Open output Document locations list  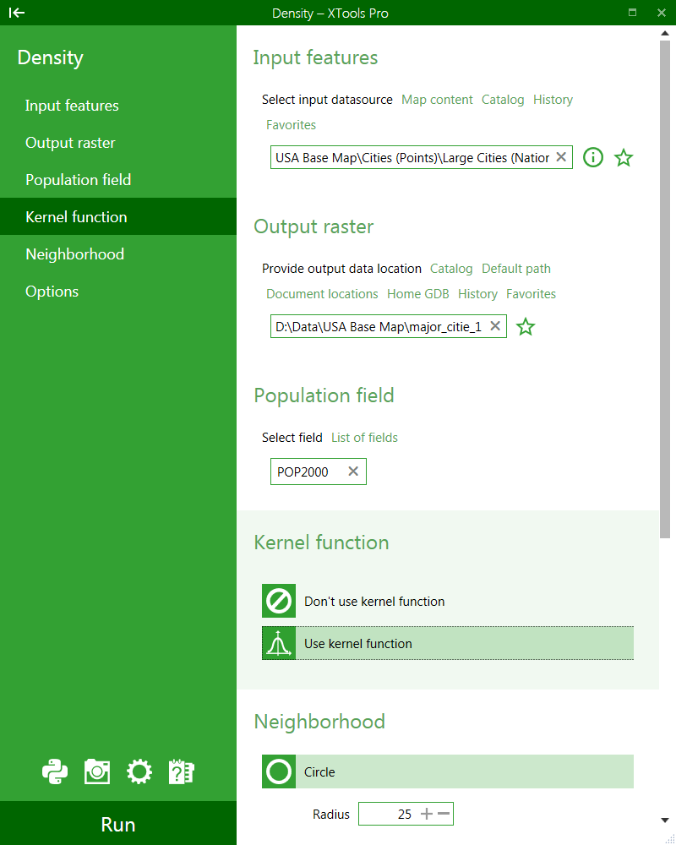click(x=322, y=294)
